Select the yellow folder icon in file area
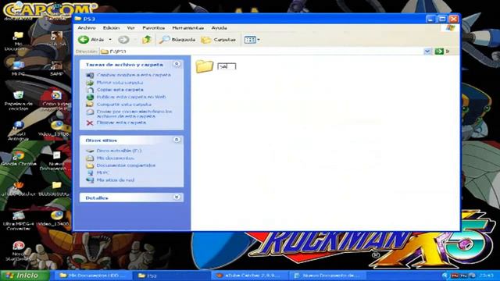The image size is (500, 281). pyautogui.click(x=205, y=66)
